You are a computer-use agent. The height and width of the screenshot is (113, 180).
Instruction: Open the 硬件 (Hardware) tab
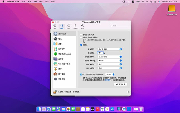point(69,27)
